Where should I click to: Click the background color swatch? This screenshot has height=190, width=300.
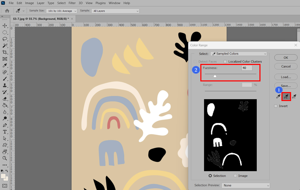[7, 179]
